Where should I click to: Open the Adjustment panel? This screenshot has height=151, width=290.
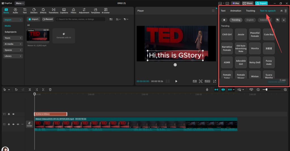(84, 11)
